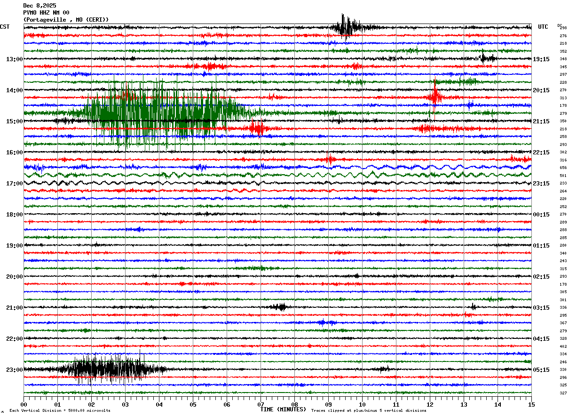Click the 03:15 UTC time label
Image resolution: width=569 pixels, height=417 pixels.
pos(541,308)
